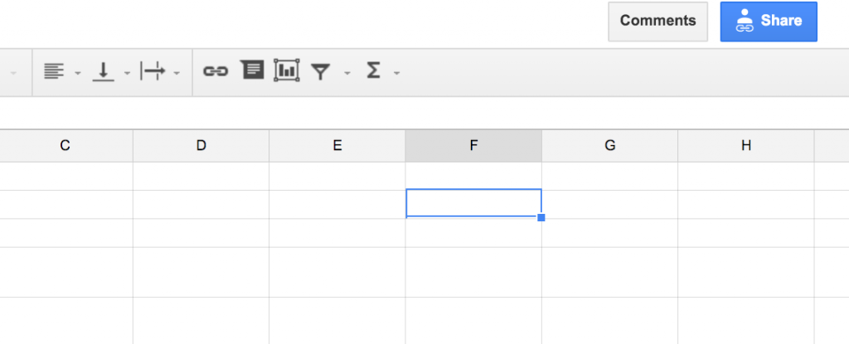Click the text wrapping icon
Viewport: 849px width, 344px height.
(153, 71)
